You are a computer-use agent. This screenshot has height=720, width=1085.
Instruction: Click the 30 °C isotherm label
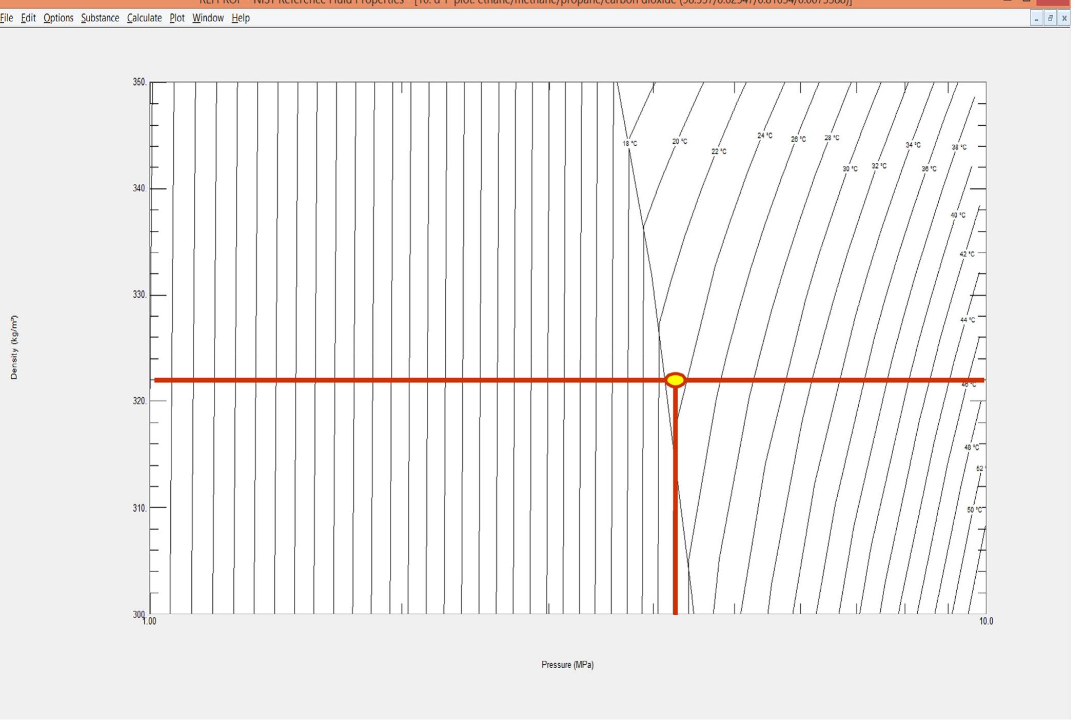[x=850, y=169]
